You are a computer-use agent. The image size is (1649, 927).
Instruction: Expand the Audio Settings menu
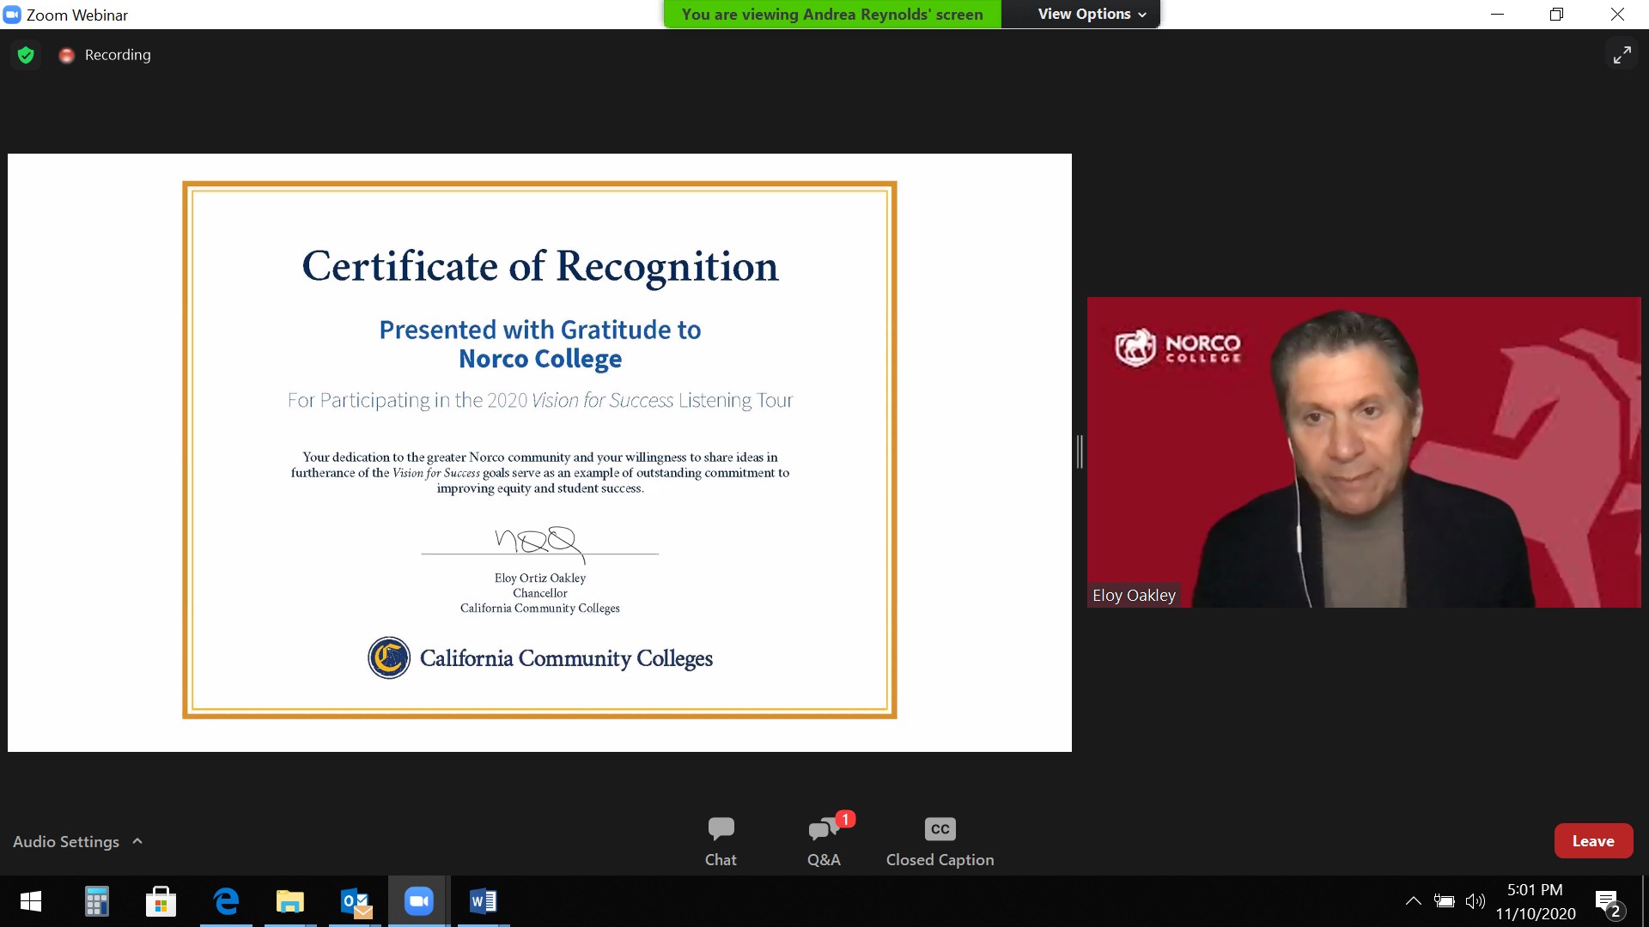click(x=77, y=841)
